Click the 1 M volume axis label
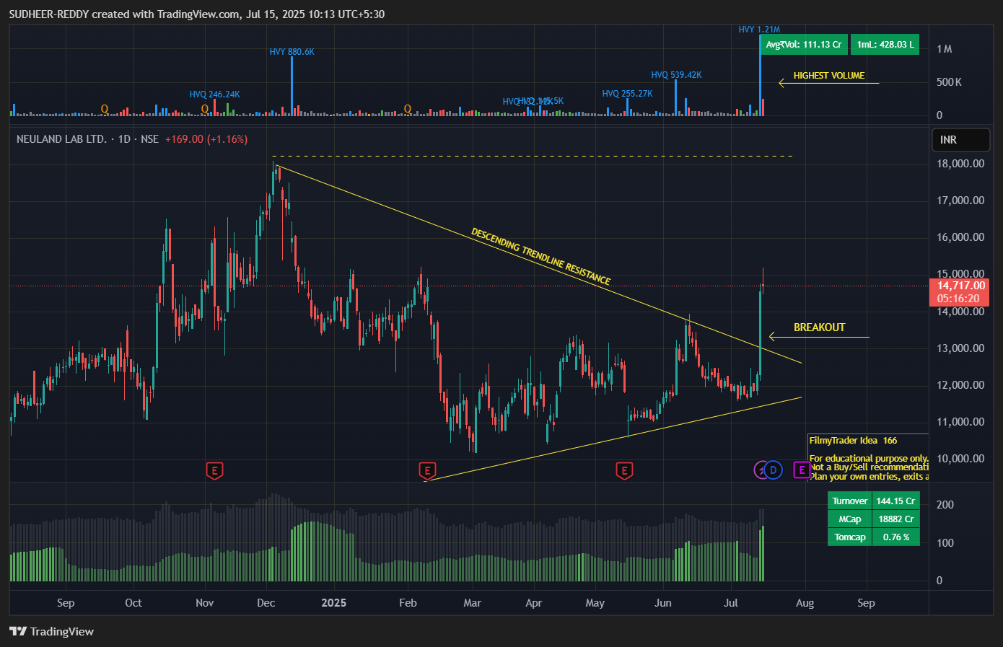1003x647 pixels. (945, 49)
